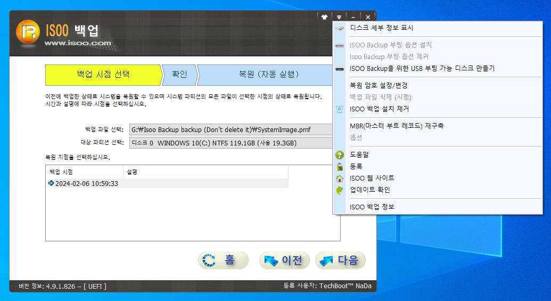Click the 이전 button
This screenshot has height=301, width=551.
pyautogui.click(x=284, y=261)
